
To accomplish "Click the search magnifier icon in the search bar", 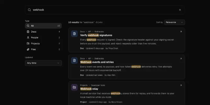I will point(29,10).
